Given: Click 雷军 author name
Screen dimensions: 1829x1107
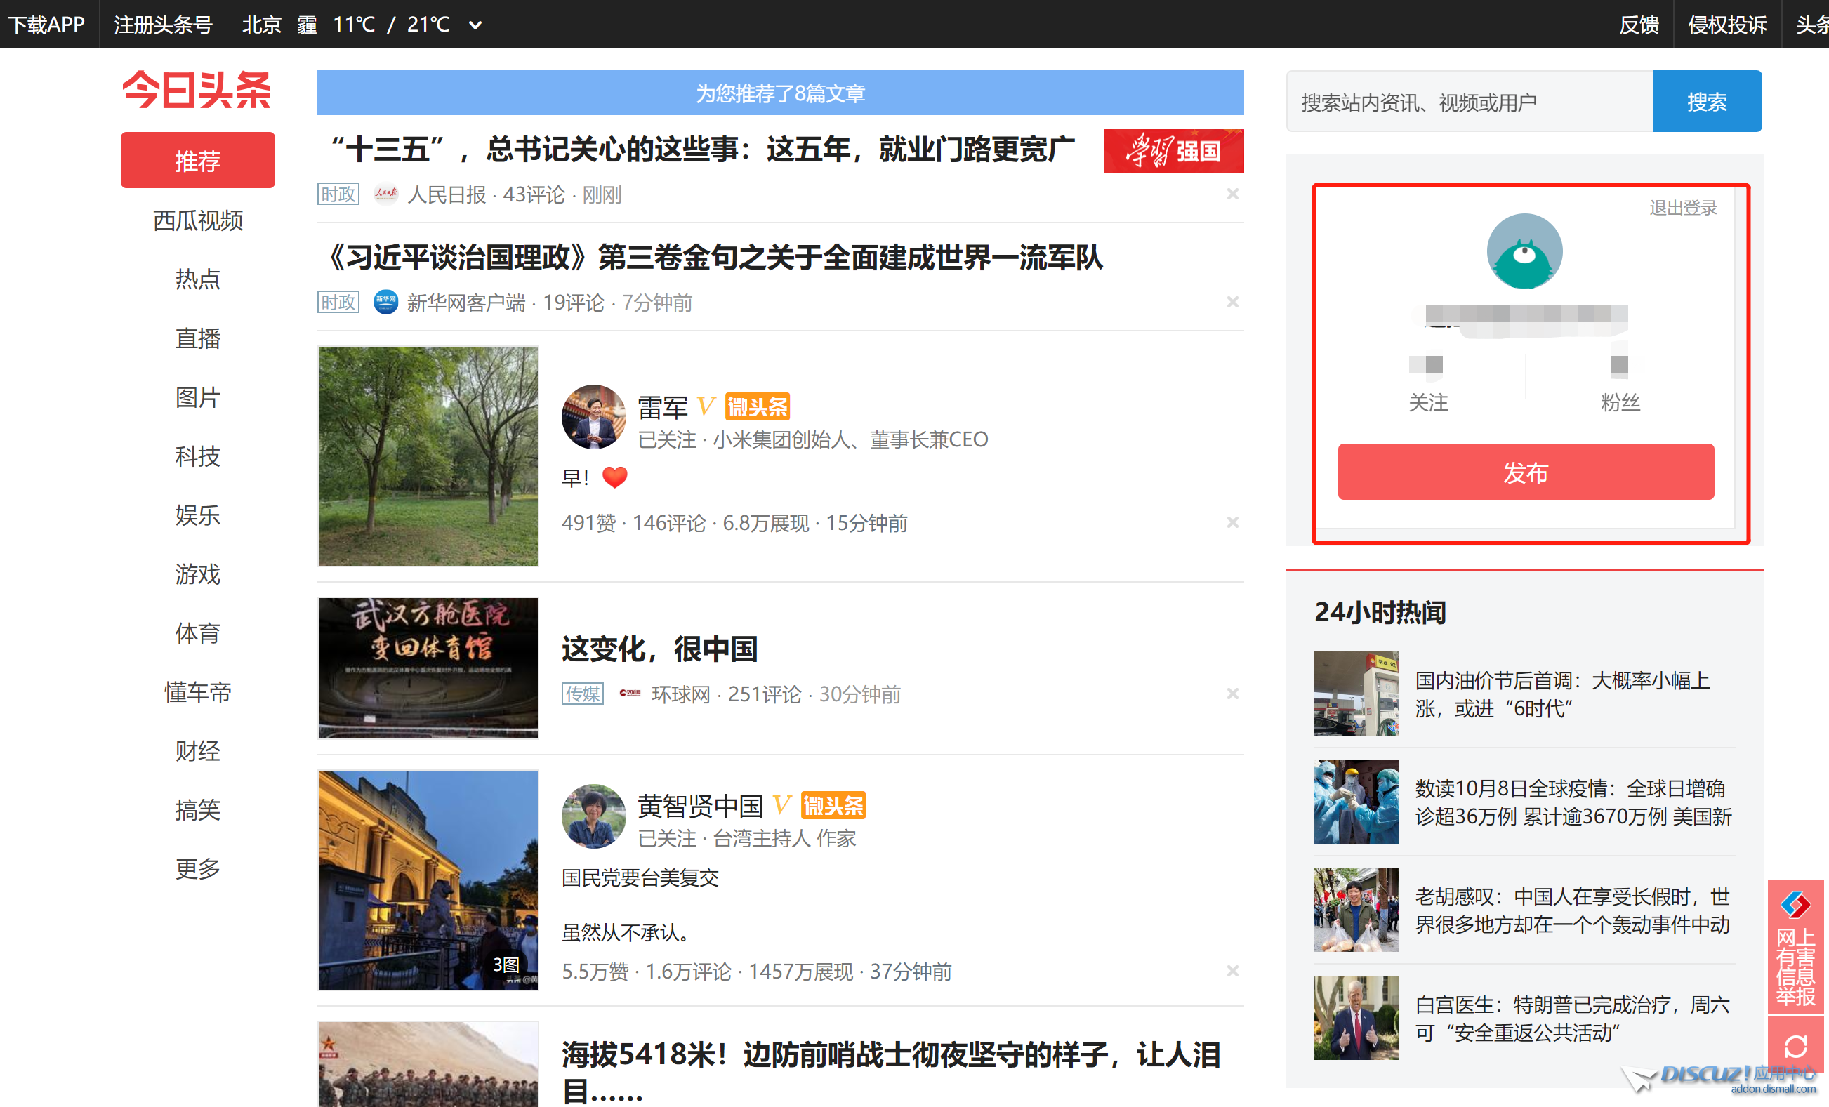Looking at the screenshot, I should [663, 407].
